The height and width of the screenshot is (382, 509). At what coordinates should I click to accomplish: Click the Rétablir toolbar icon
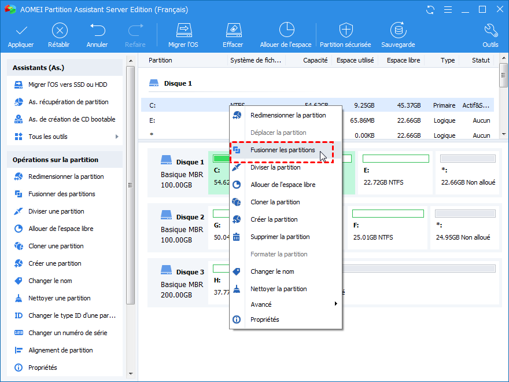pos(60,31)
